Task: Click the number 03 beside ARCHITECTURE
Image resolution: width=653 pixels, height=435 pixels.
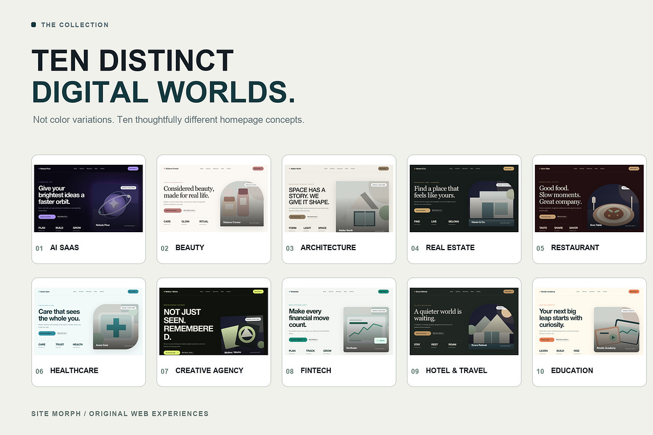Action: pos(289,248)
